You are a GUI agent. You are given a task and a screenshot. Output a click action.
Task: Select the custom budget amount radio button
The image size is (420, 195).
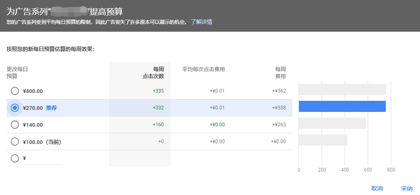(15, 158)
